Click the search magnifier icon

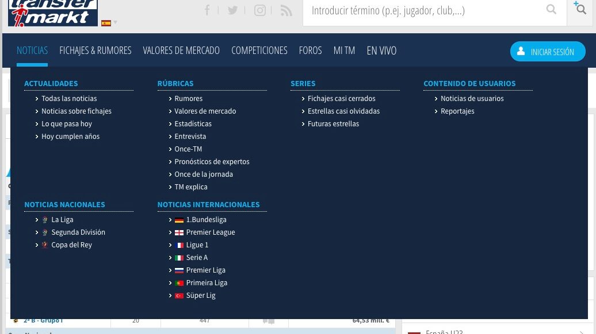pyautogui.click(x=551, y=10)
